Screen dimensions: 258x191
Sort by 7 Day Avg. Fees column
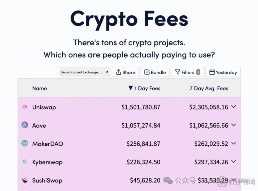click(x=209, y=88)
